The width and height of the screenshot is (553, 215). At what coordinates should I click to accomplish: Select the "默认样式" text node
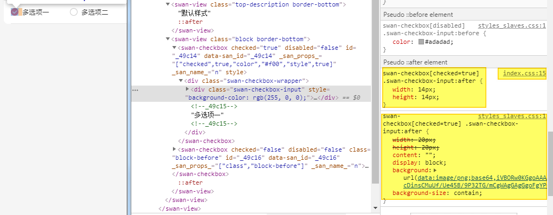click(194, 14)
